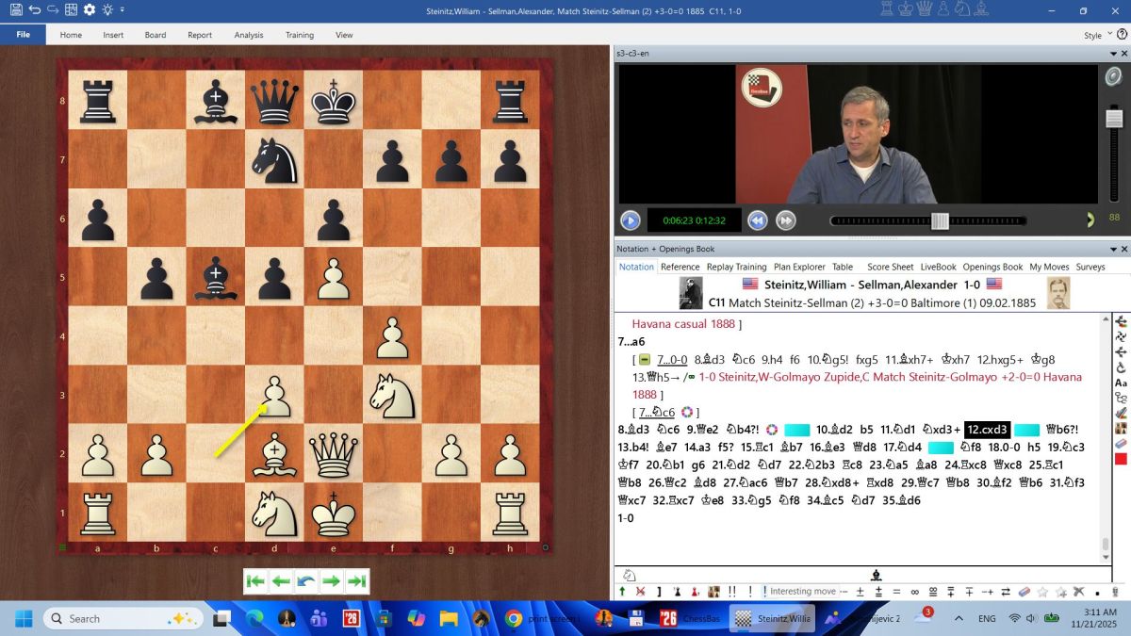Image resolution: width=1131 pixels, height=636 pixels.
Task: Open settings gear in title bar
Action: 90,9
